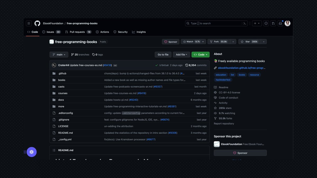The width and height of the screenshot is (317, 178).
Task: Open the .editorconfig file
Action: (x=66, y=113)
